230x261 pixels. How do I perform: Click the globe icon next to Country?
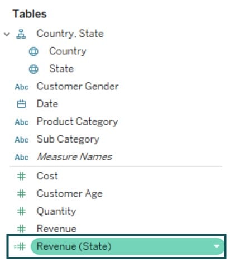[33, 51]
